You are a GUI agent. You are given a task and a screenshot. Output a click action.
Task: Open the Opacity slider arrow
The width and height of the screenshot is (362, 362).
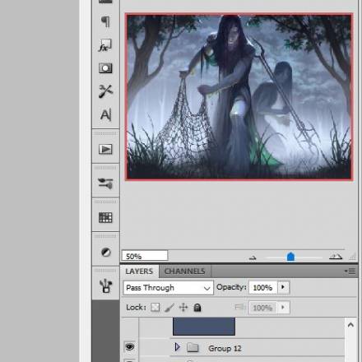[x=283, y=287]
